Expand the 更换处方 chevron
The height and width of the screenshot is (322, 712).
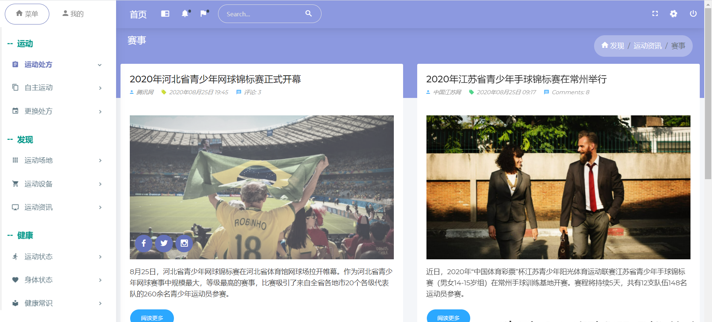[x=100, y=112]
